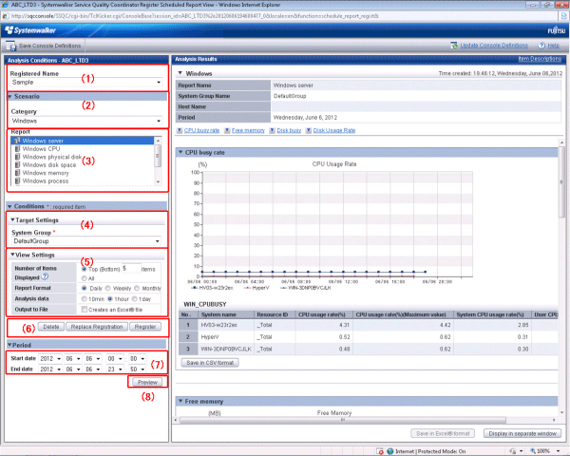Click the Windows CPU report icon
Image resolution: width=570 pixels, height=456 pixels.
tap(17, 149)
